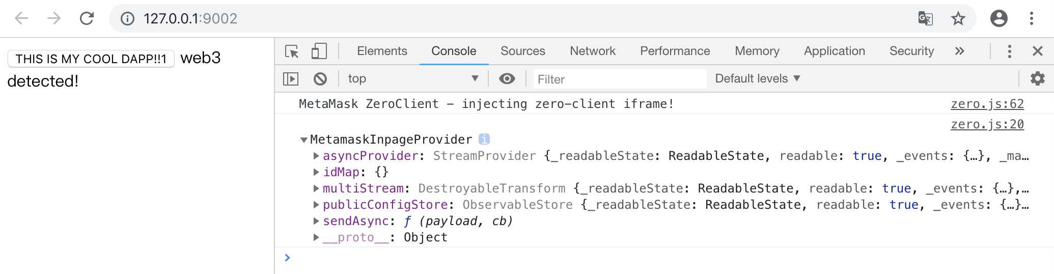Click the translate page icon

[x=925, y=19]
